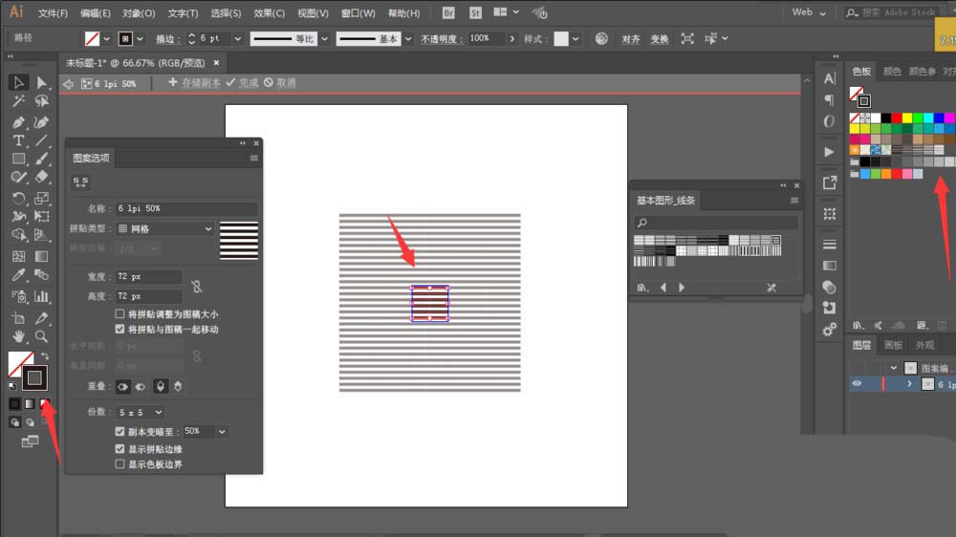Screen dimensions: 956x537
Task: Open the variable width profile dropdown
Action: [324, 38]
